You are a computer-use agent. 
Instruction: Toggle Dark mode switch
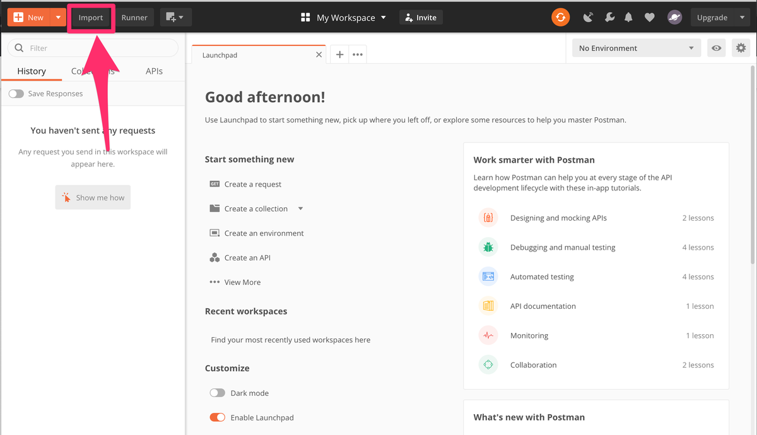click(217, 393)
